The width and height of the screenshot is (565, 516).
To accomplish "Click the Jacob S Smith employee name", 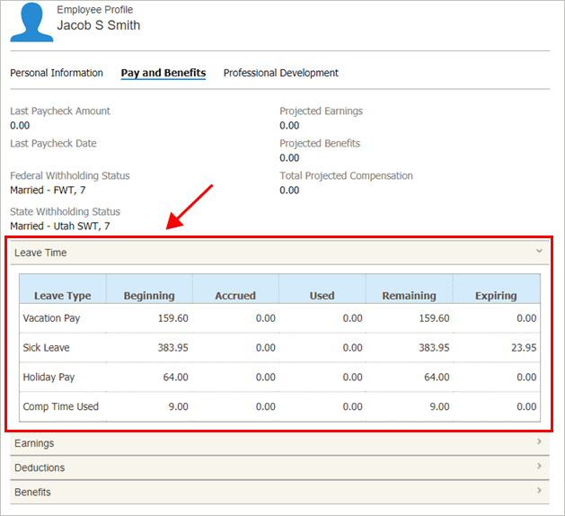I will 98,25.
